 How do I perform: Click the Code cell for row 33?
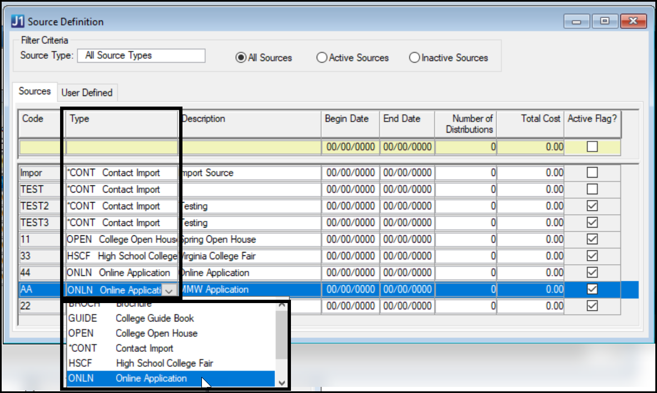point(41,256)
